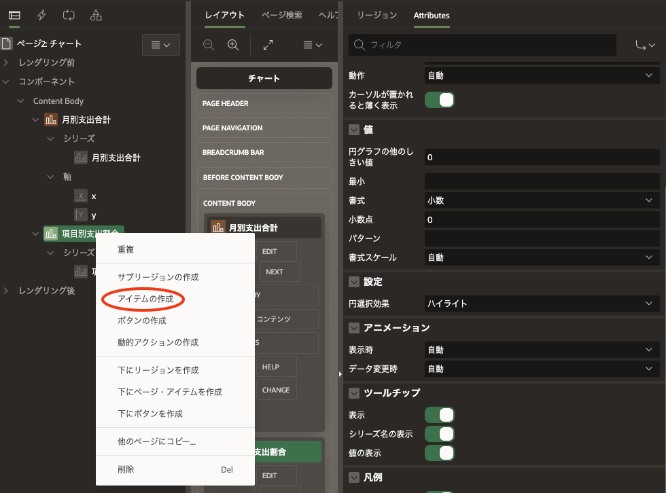Expand the layout view using diagonal arrows icon
Viewport: 666px width, 493px height.
(268, 45)
